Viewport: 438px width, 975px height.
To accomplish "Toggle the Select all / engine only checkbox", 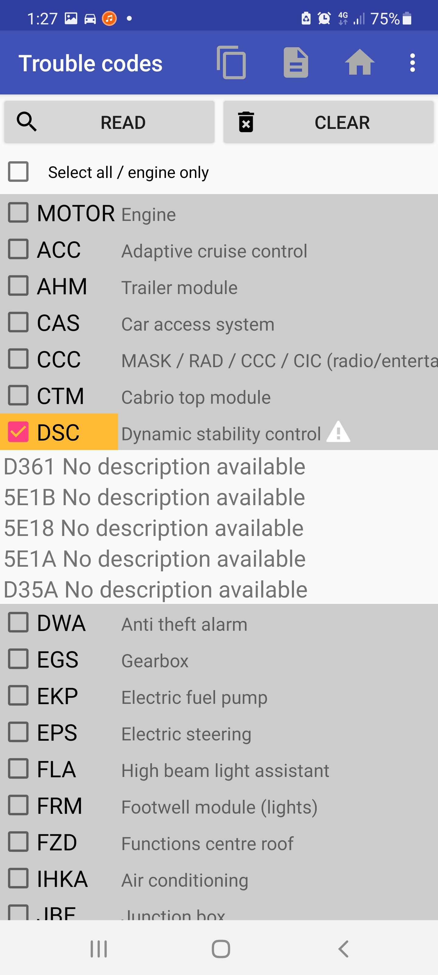I will point(19,172).
